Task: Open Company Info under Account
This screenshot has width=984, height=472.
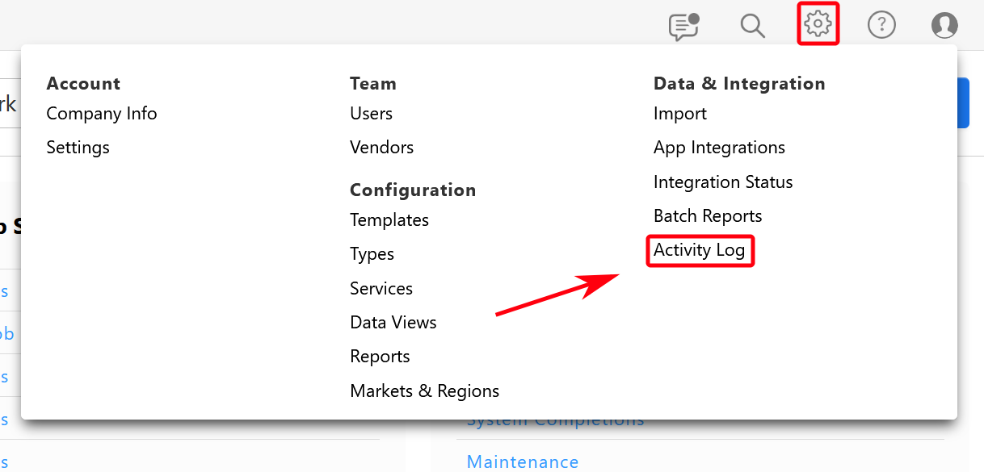Action: pos(102,114)
